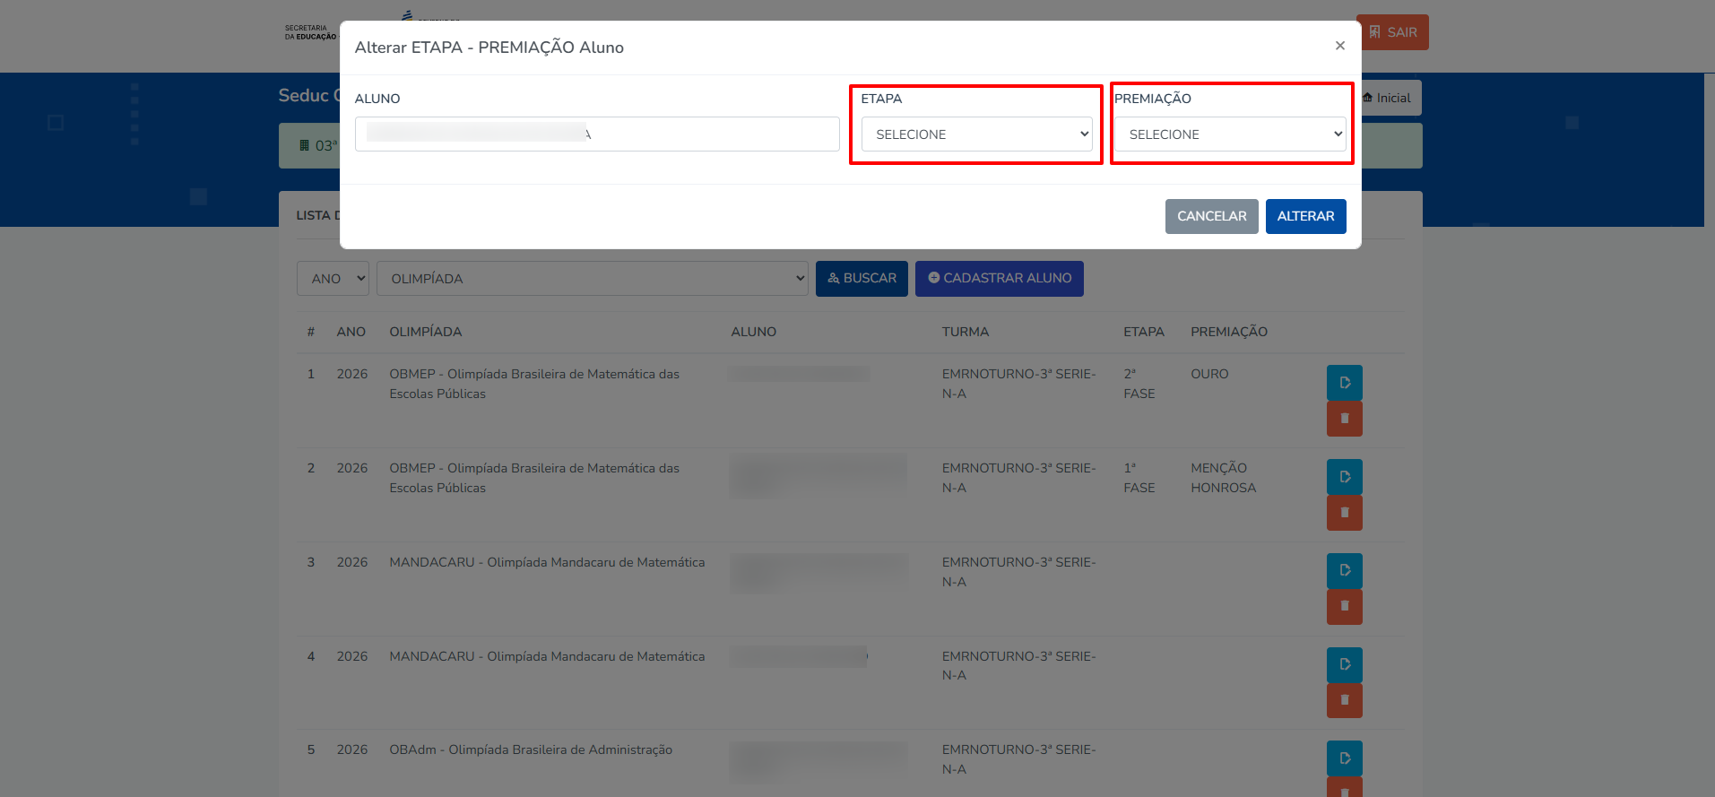Click edit icon for Menção Honrosa row
This screenshot has height=797, width=1715.
pyautogui.click(x=1344, y=477)
